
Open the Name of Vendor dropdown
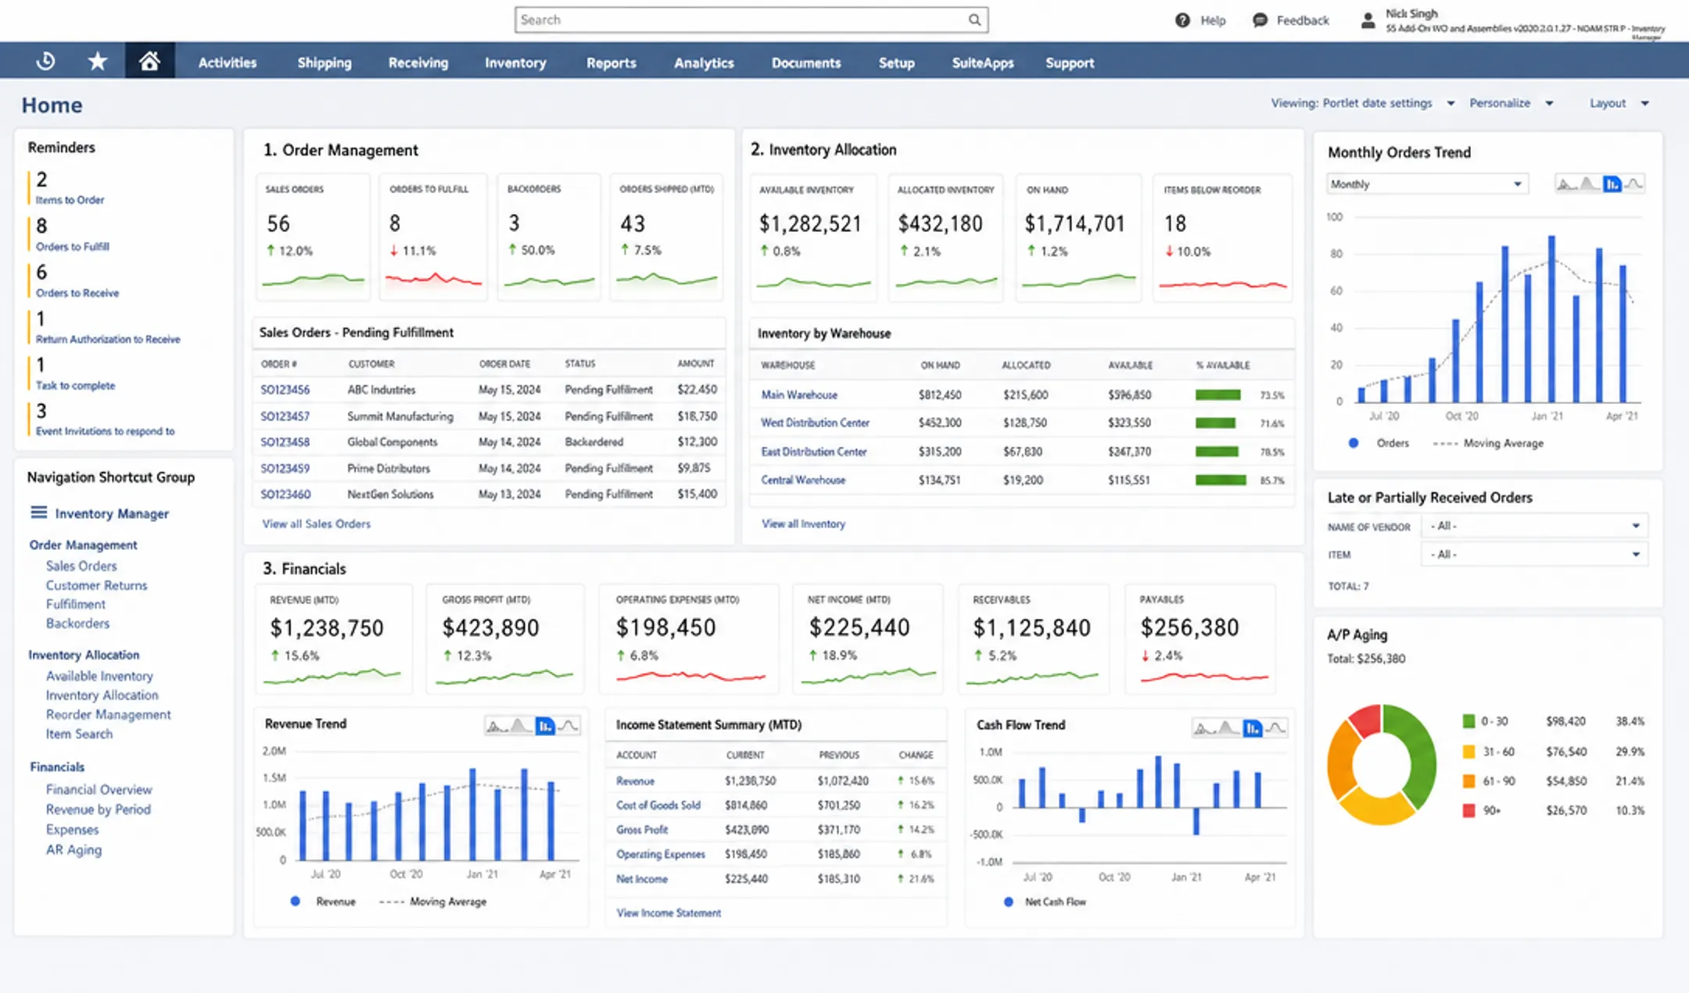(x=1534, y=526)
